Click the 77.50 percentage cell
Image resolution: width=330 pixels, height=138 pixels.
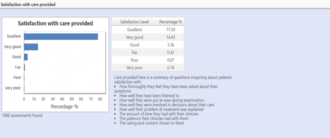[x=170, y=29]
